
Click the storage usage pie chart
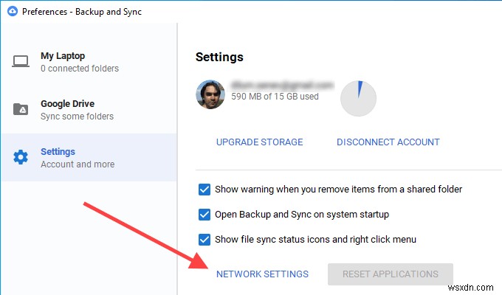coord(358,99)
